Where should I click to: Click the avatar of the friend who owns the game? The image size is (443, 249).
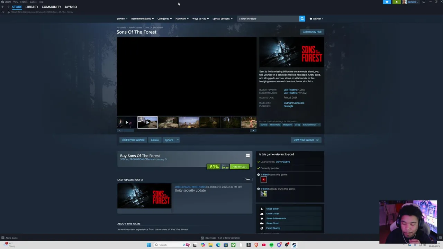click(264, 194)
